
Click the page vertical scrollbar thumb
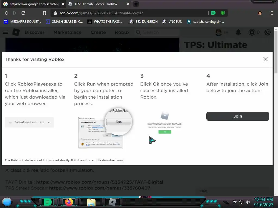click(276, 52)
